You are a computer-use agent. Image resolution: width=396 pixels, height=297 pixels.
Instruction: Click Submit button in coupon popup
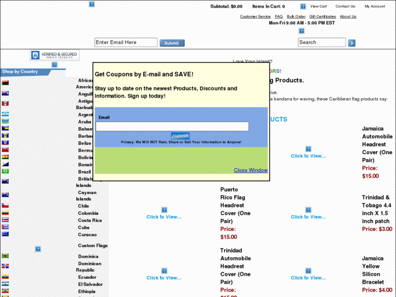tap(180, 136)
